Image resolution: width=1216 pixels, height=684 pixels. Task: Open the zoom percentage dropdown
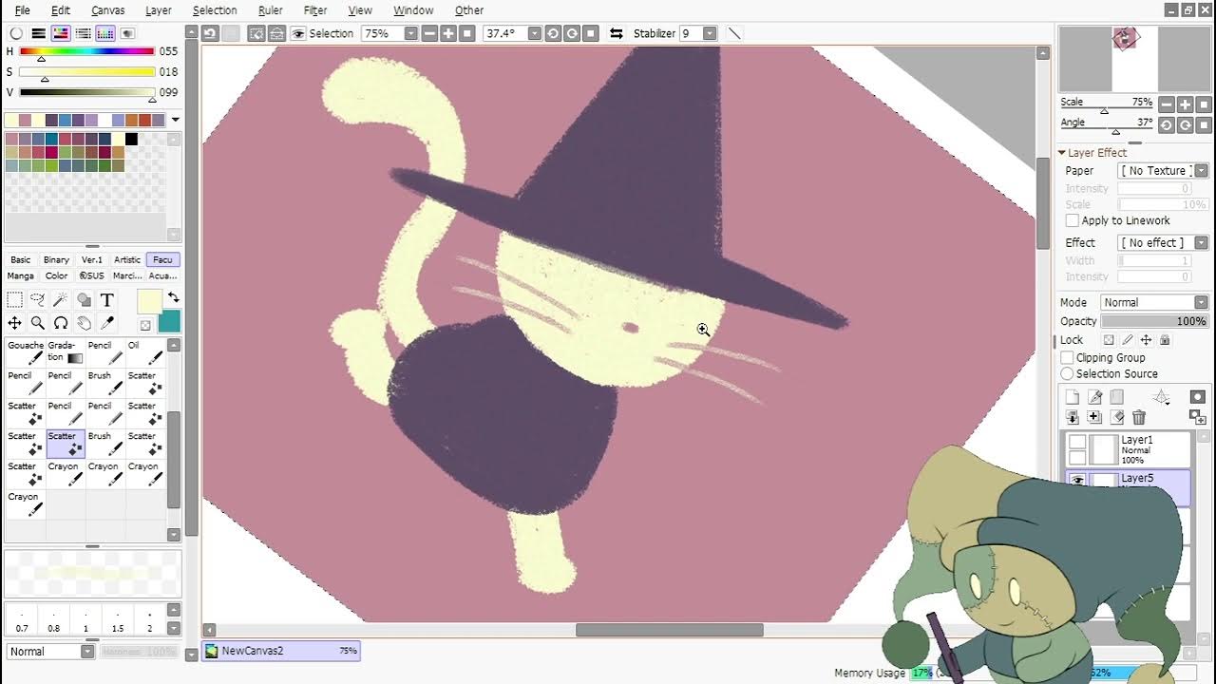[x=410, y=33]
